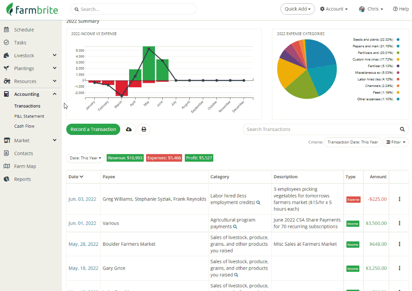Open the Date: This Year dropdown

85,158
